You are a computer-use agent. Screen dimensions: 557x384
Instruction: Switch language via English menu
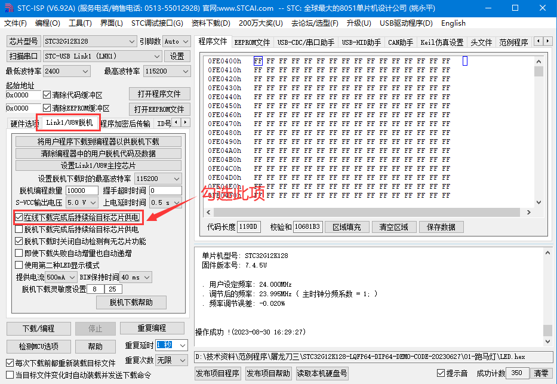pos(453,23)
